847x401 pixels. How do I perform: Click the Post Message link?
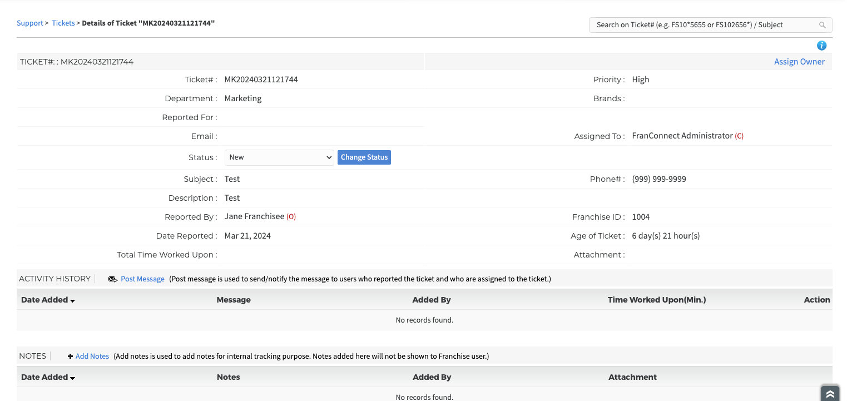click(x=142, y=279)
